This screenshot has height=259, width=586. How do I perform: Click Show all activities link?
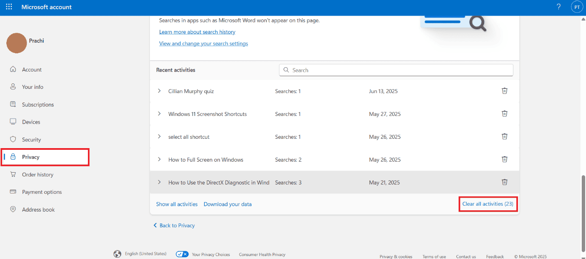pyautogui.click(x=177, y=204)
